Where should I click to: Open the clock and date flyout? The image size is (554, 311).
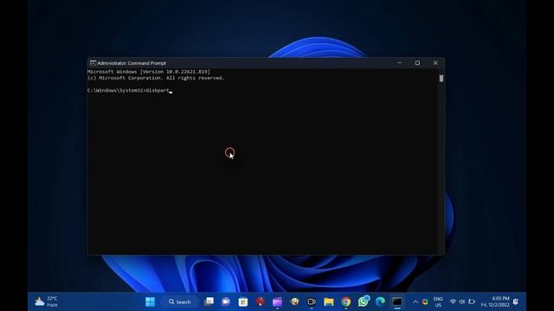click(495, 301)
